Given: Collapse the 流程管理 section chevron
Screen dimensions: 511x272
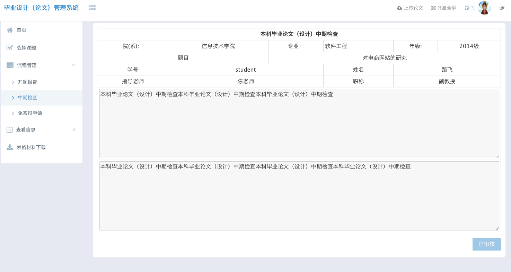Looking at the screenshot, I should click(x=73, y=65).
